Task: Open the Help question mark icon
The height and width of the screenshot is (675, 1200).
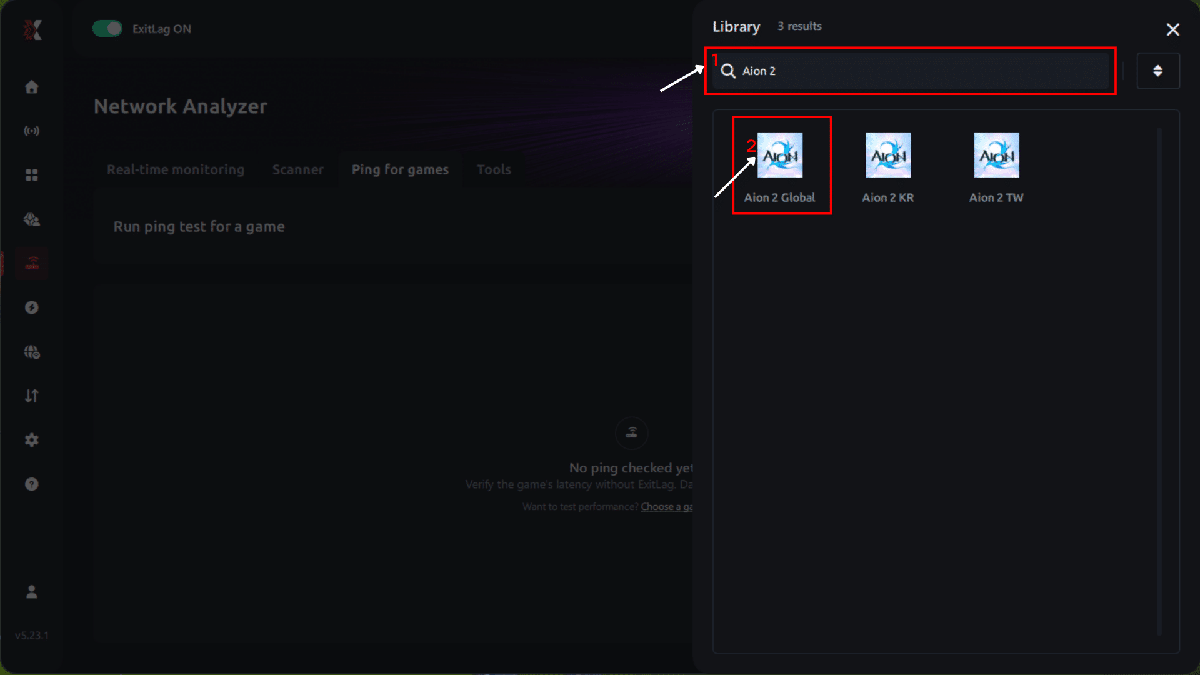Action: [32, 484]
